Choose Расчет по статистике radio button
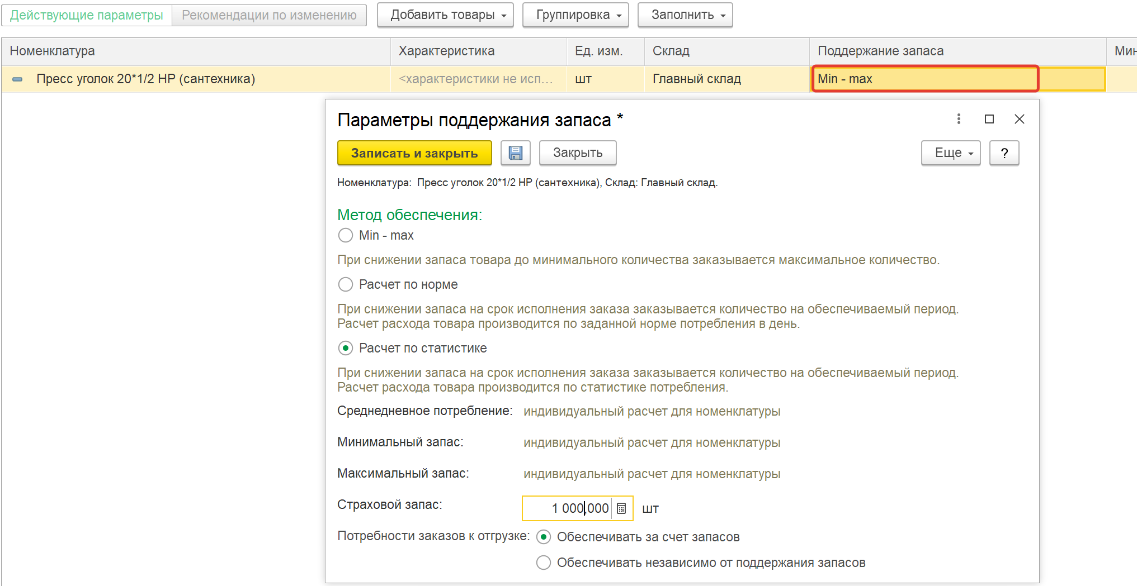 pyautogui.click(x=346, y=348)
